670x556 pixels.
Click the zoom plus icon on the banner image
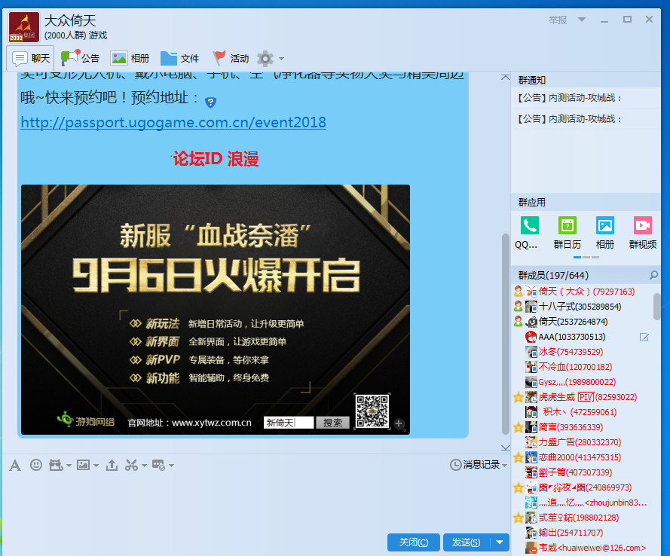point(399,423)
